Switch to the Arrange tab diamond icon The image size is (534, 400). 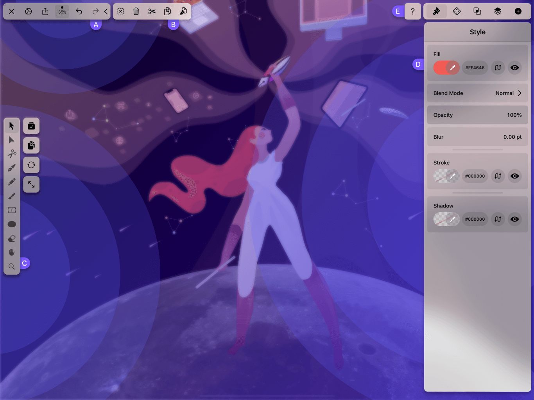click(x=457, y=11)
